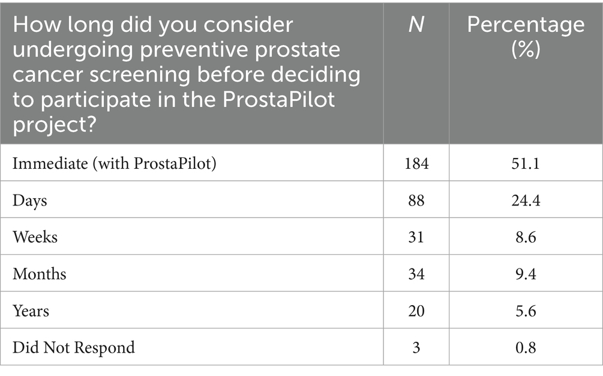The height and width of the screenshot is (376, 603).
Task: Click the Weeks row label
Action: pos(35,237)
